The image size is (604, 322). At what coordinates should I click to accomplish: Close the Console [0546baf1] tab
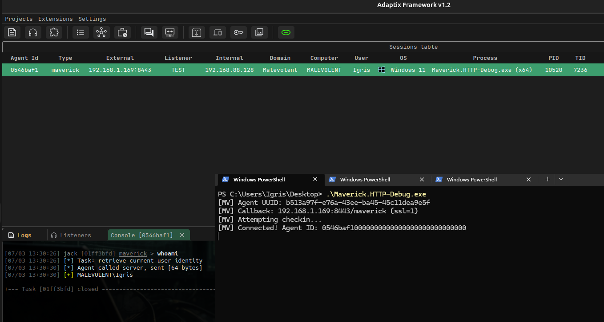[182, 235]
